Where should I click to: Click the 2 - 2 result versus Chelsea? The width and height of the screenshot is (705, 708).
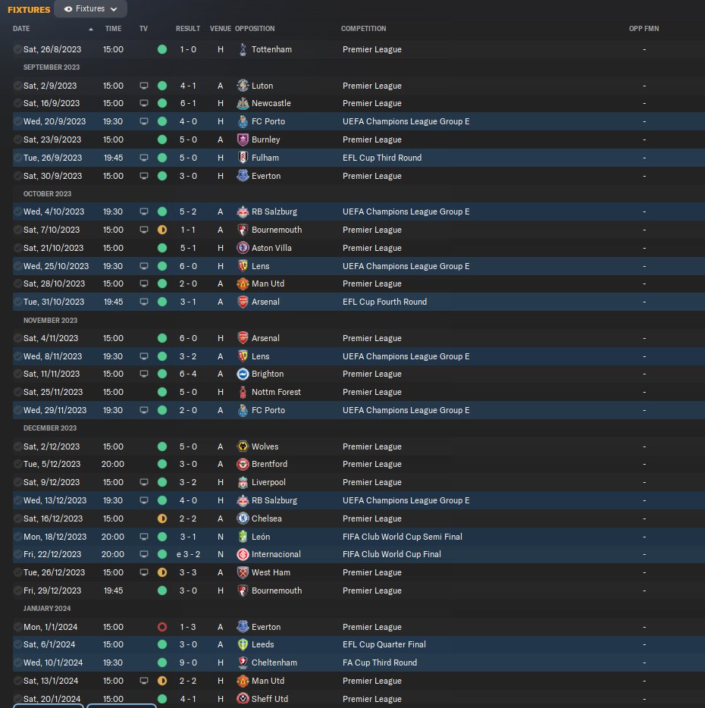(x=188, y=518)
